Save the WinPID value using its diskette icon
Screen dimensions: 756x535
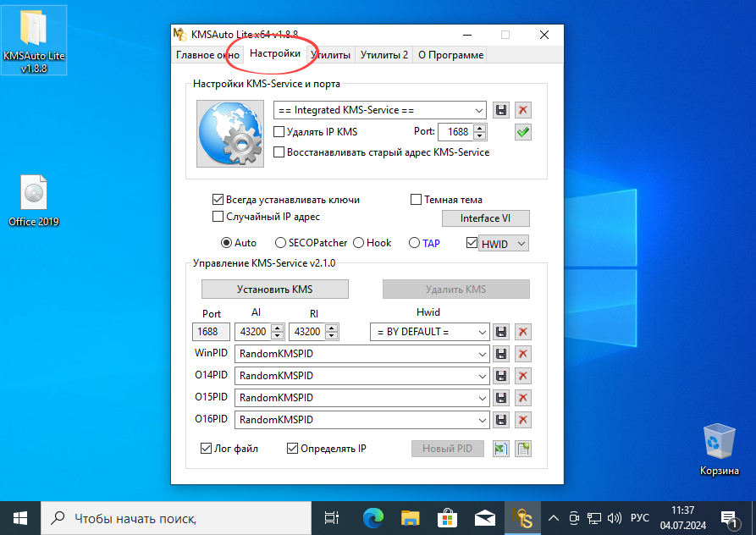(500, 353)
